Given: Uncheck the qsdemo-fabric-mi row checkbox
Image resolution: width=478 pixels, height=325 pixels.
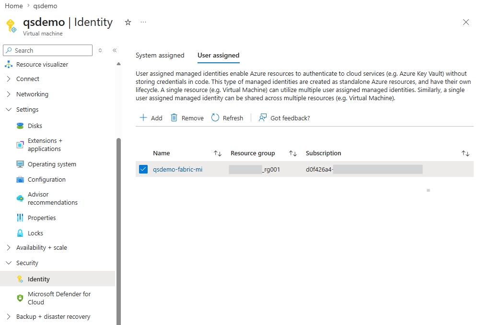Looking at the screenshot, I should point(143,169).
